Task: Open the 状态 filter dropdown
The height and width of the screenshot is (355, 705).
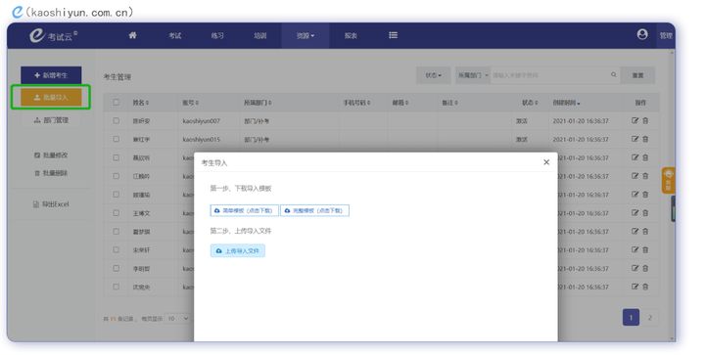Action: (434, 75)
